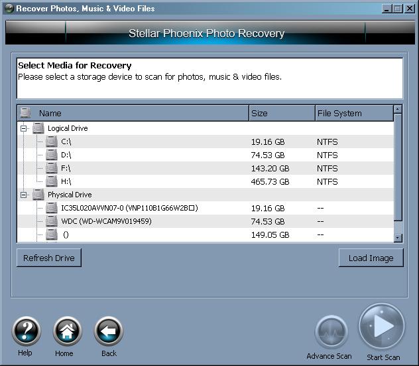This screenshot has width=419, height=366.
Task: Click 74.53 GB in the WDC row
Action: click(268, 221)
